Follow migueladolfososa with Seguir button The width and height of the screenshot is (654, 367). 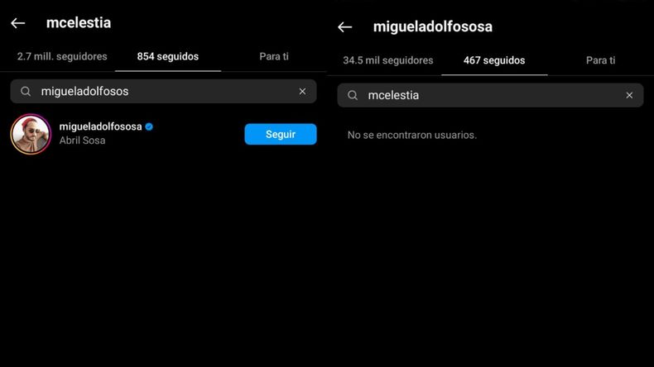pos(281,134)
